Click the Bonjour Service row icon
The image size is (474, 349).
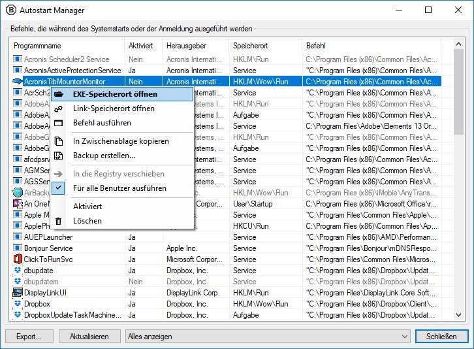[18, 248]
